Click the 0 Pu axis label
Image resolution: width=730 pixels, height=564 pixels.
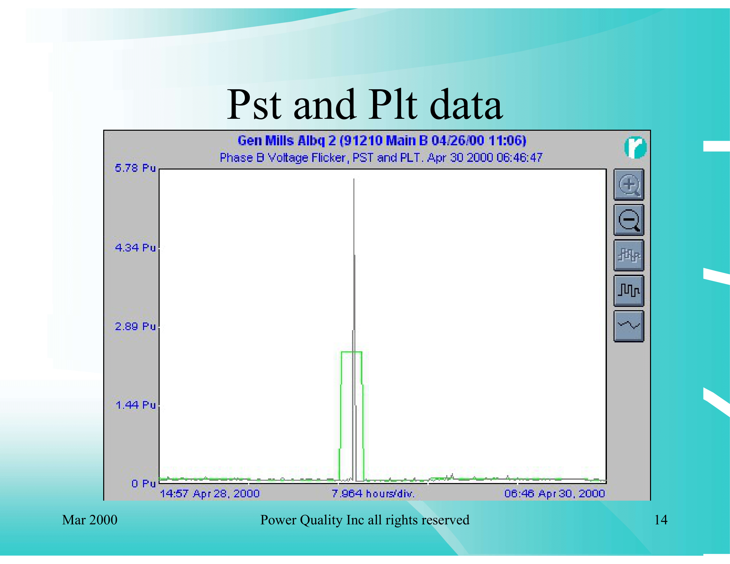pos(143,483)
